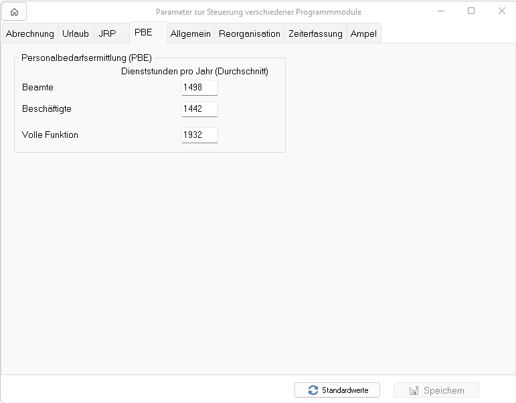Close the parameter window
516x403 pixels.
[501, 11]
